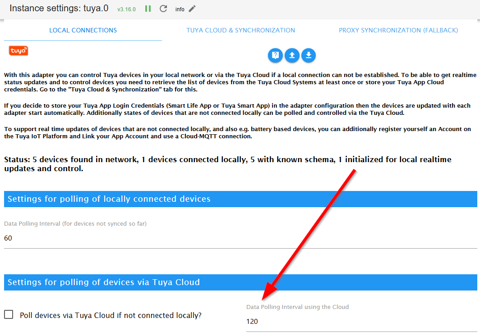This screenshot has height=336, width=480.
Task: Click the Status line about devices found
Action: click(227, 164)
